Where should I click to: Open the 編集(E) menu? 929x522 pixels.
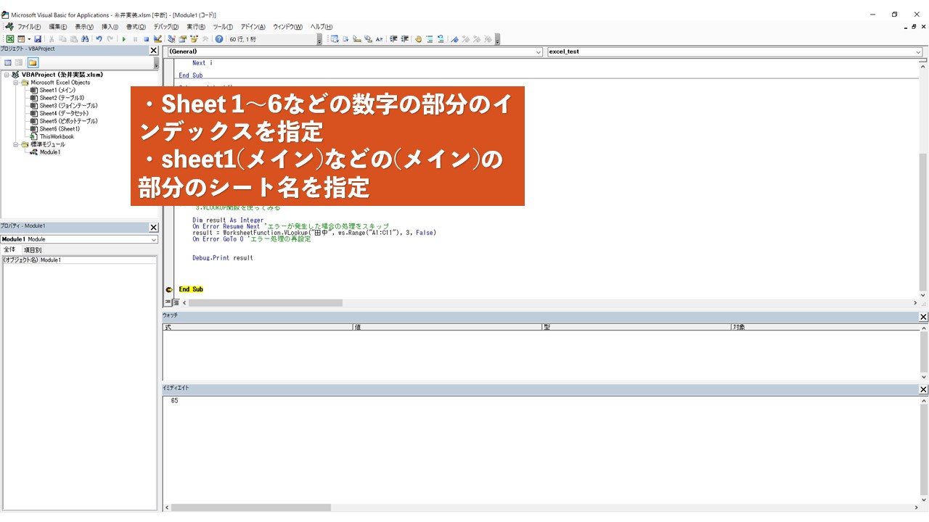[58, 27]
